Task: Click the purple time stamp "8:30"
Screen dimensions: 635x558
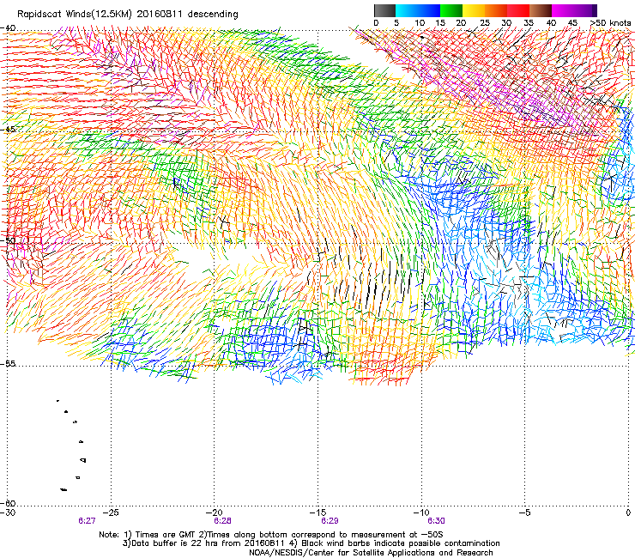Action: pyautogui.click(x=436, y=521)
